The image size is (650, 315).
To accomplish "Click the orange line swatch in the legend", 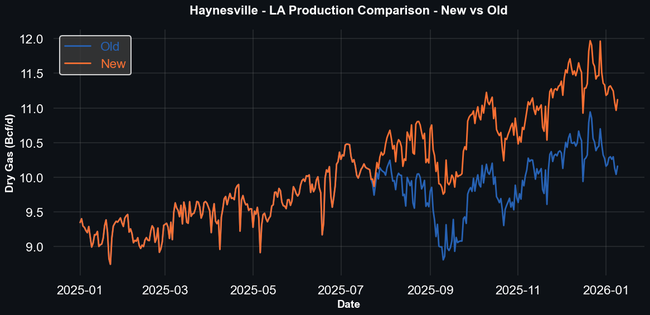I will (77, 64).
